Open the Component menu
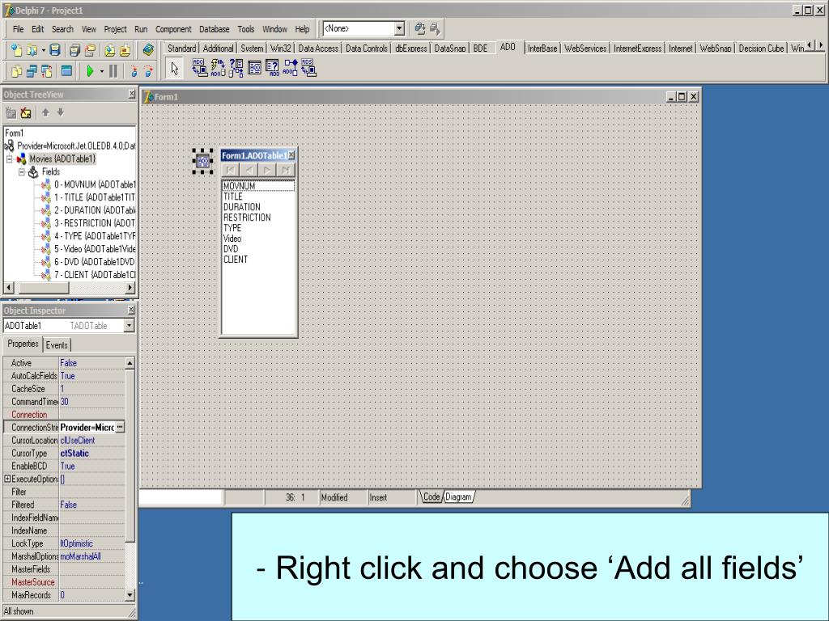The height and width of the screenshot is (621, 829). coord(173,29)
